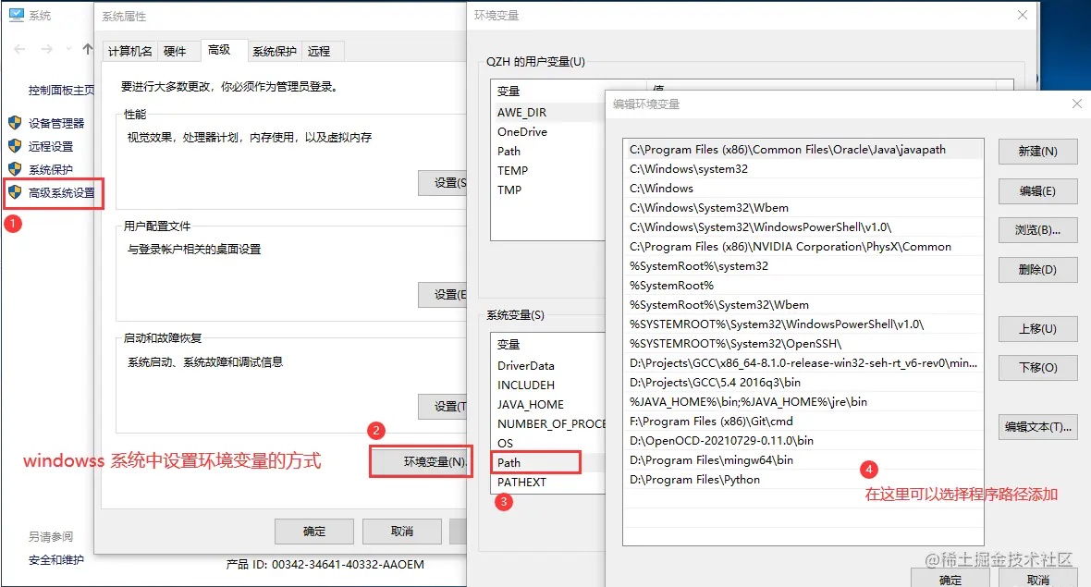The image size is (1091, 587).
Task: Click 编辑(E) button
Action: point(1037,190)
